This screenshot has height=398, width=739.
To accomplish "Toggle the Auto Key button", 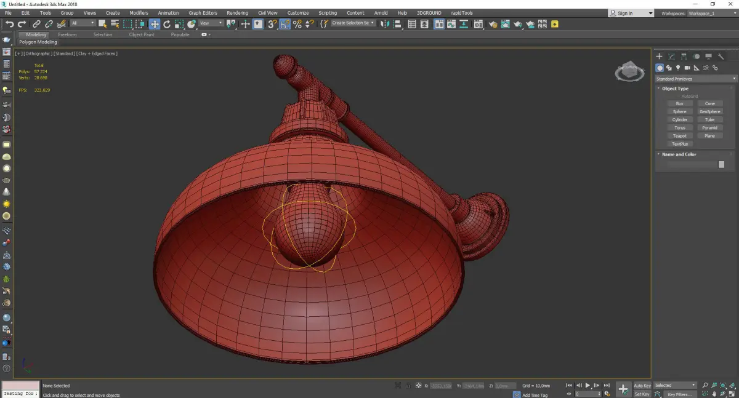I will coord(642,385).
